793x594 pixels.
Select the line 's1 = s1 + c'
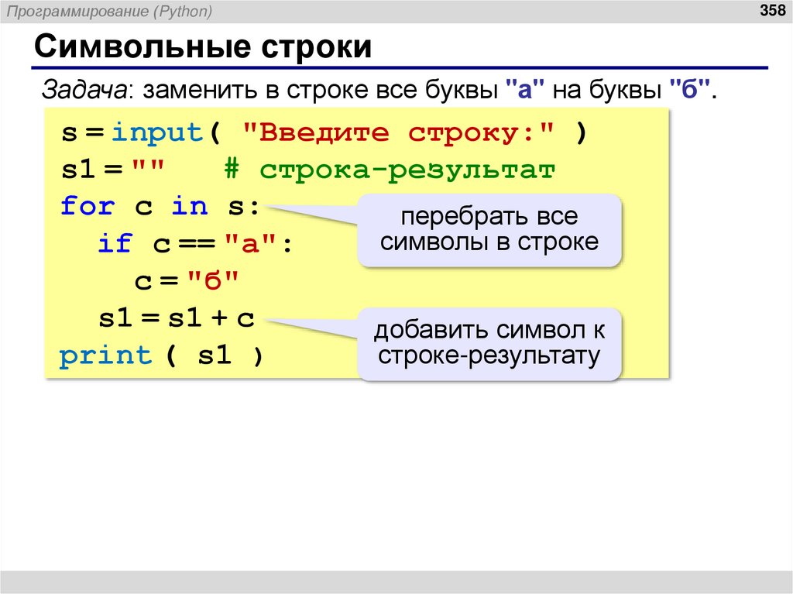pyautogui.click(x=176, y=318)
